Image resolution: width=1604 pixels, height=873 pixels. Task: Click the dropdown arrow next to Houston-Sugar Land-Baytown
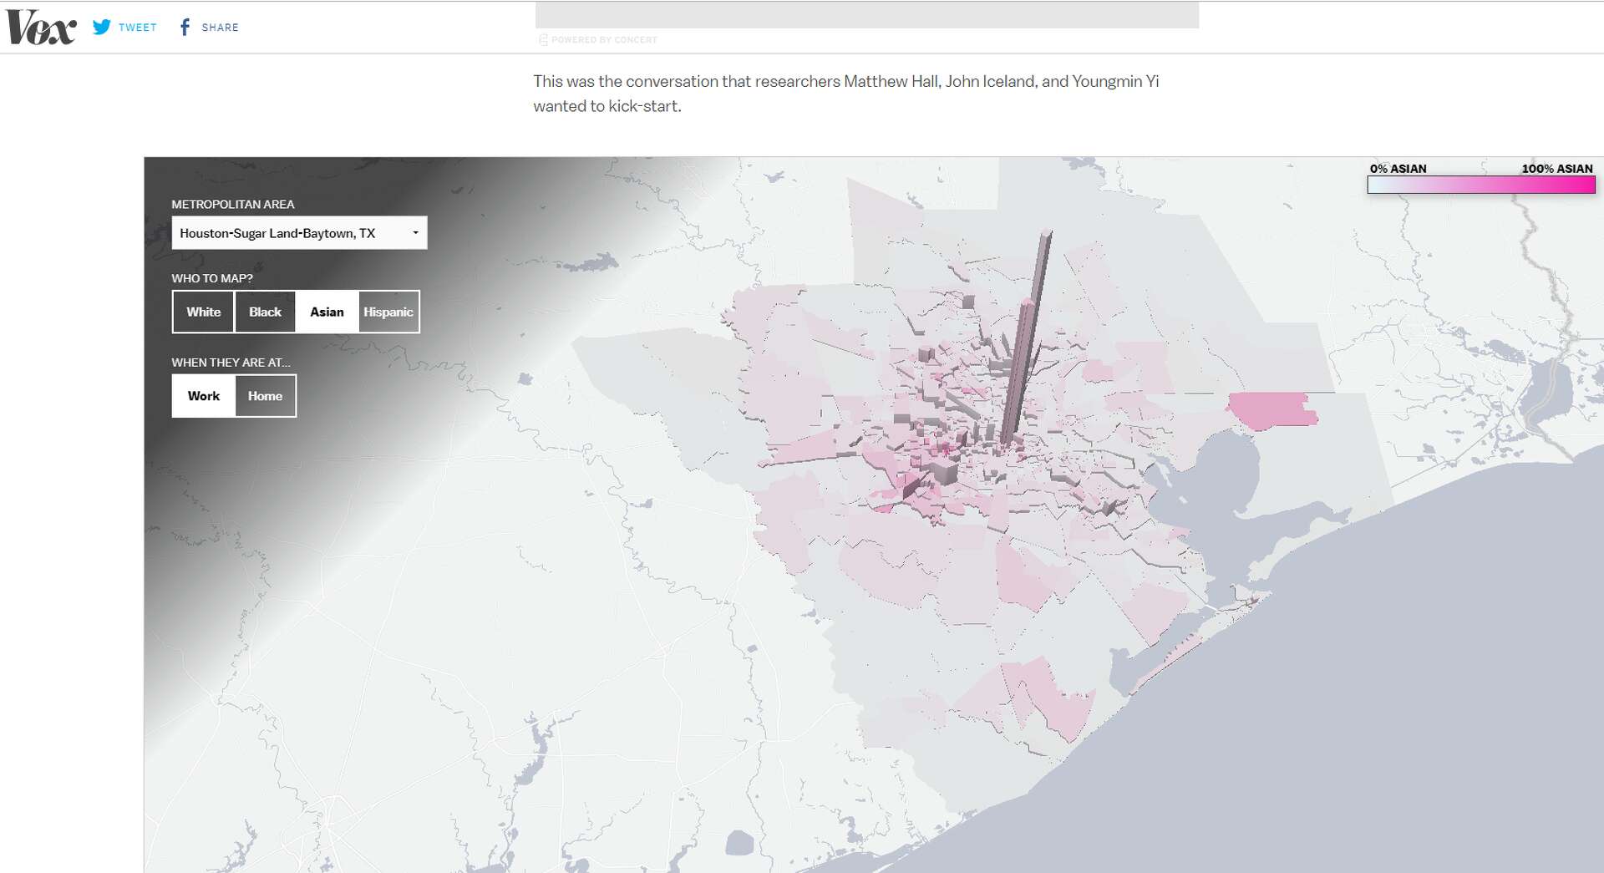tap(415, 232)
